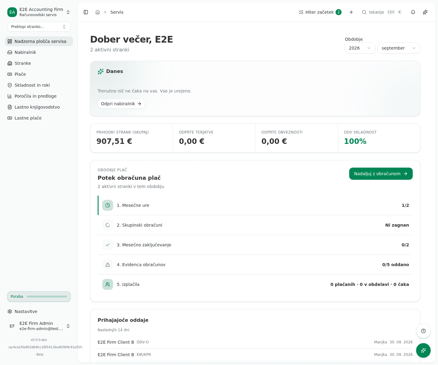Image resolution: width=438 pixels, height=365 pixels.
Task: Go to home breadcrumb icon
Action: point(98,12)
